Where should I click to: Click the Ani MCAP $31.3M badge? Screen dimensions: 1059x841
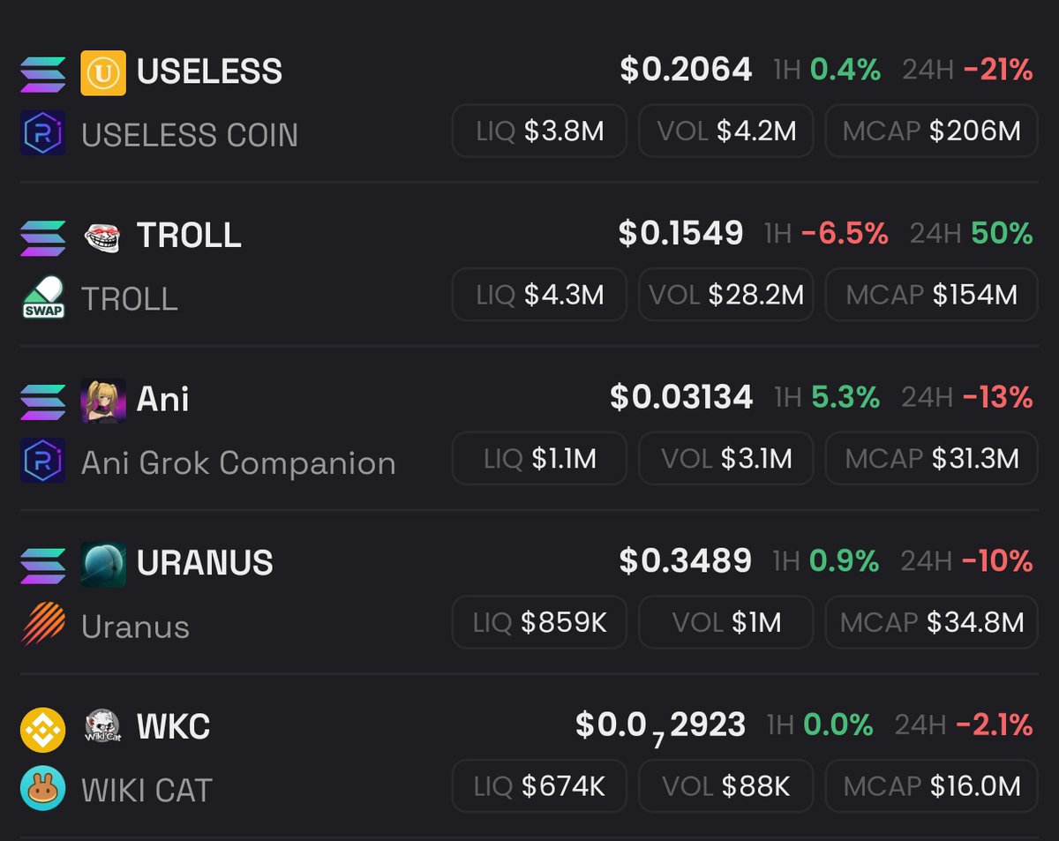(x=932, y=459)
